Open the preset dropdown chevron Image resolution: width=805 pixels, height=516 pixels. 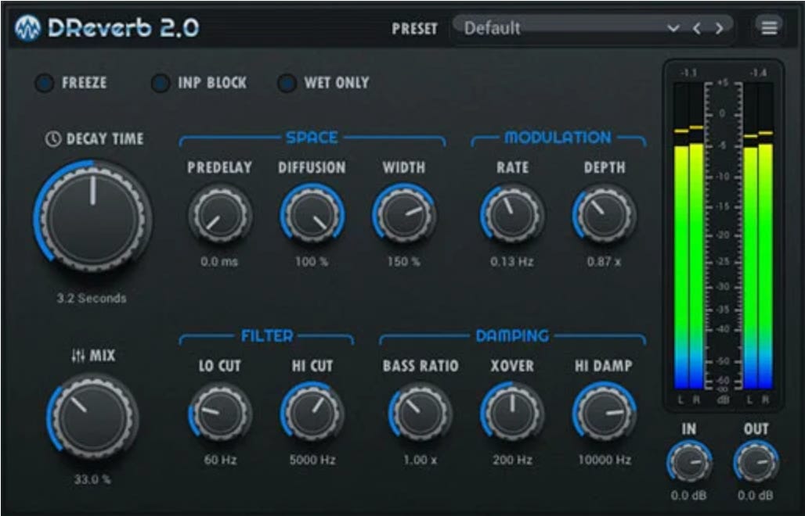click(673, 28)
